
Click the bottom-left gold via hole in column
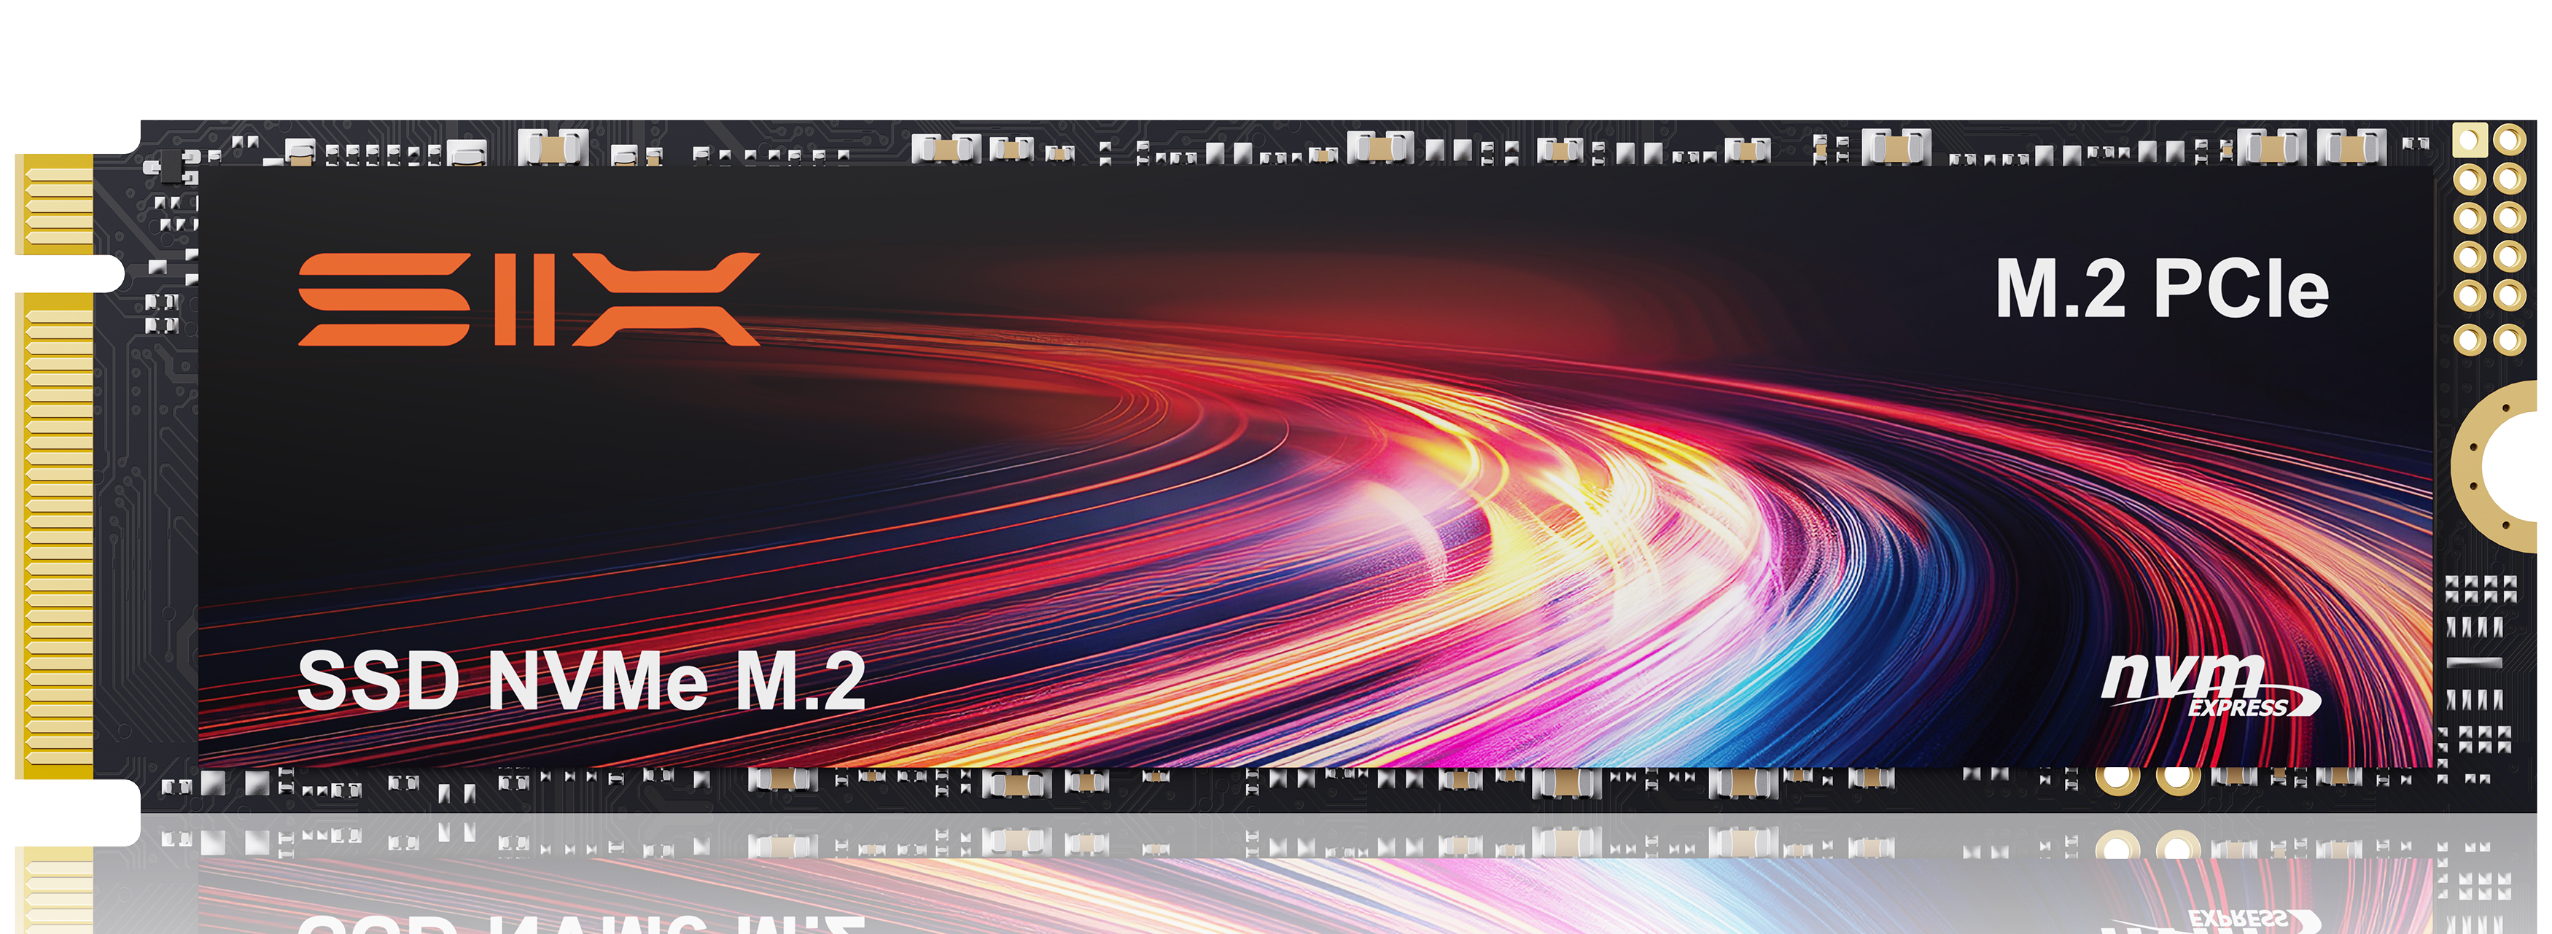tap(2470, 340)
